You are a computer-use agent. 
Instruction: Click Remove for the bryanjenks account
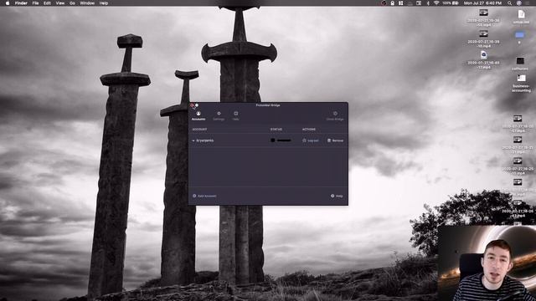pos(335,140)
